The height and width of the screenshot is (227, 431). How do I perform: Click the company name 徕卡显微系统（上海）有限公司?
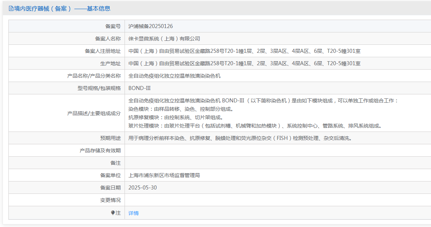click(164, 39)
